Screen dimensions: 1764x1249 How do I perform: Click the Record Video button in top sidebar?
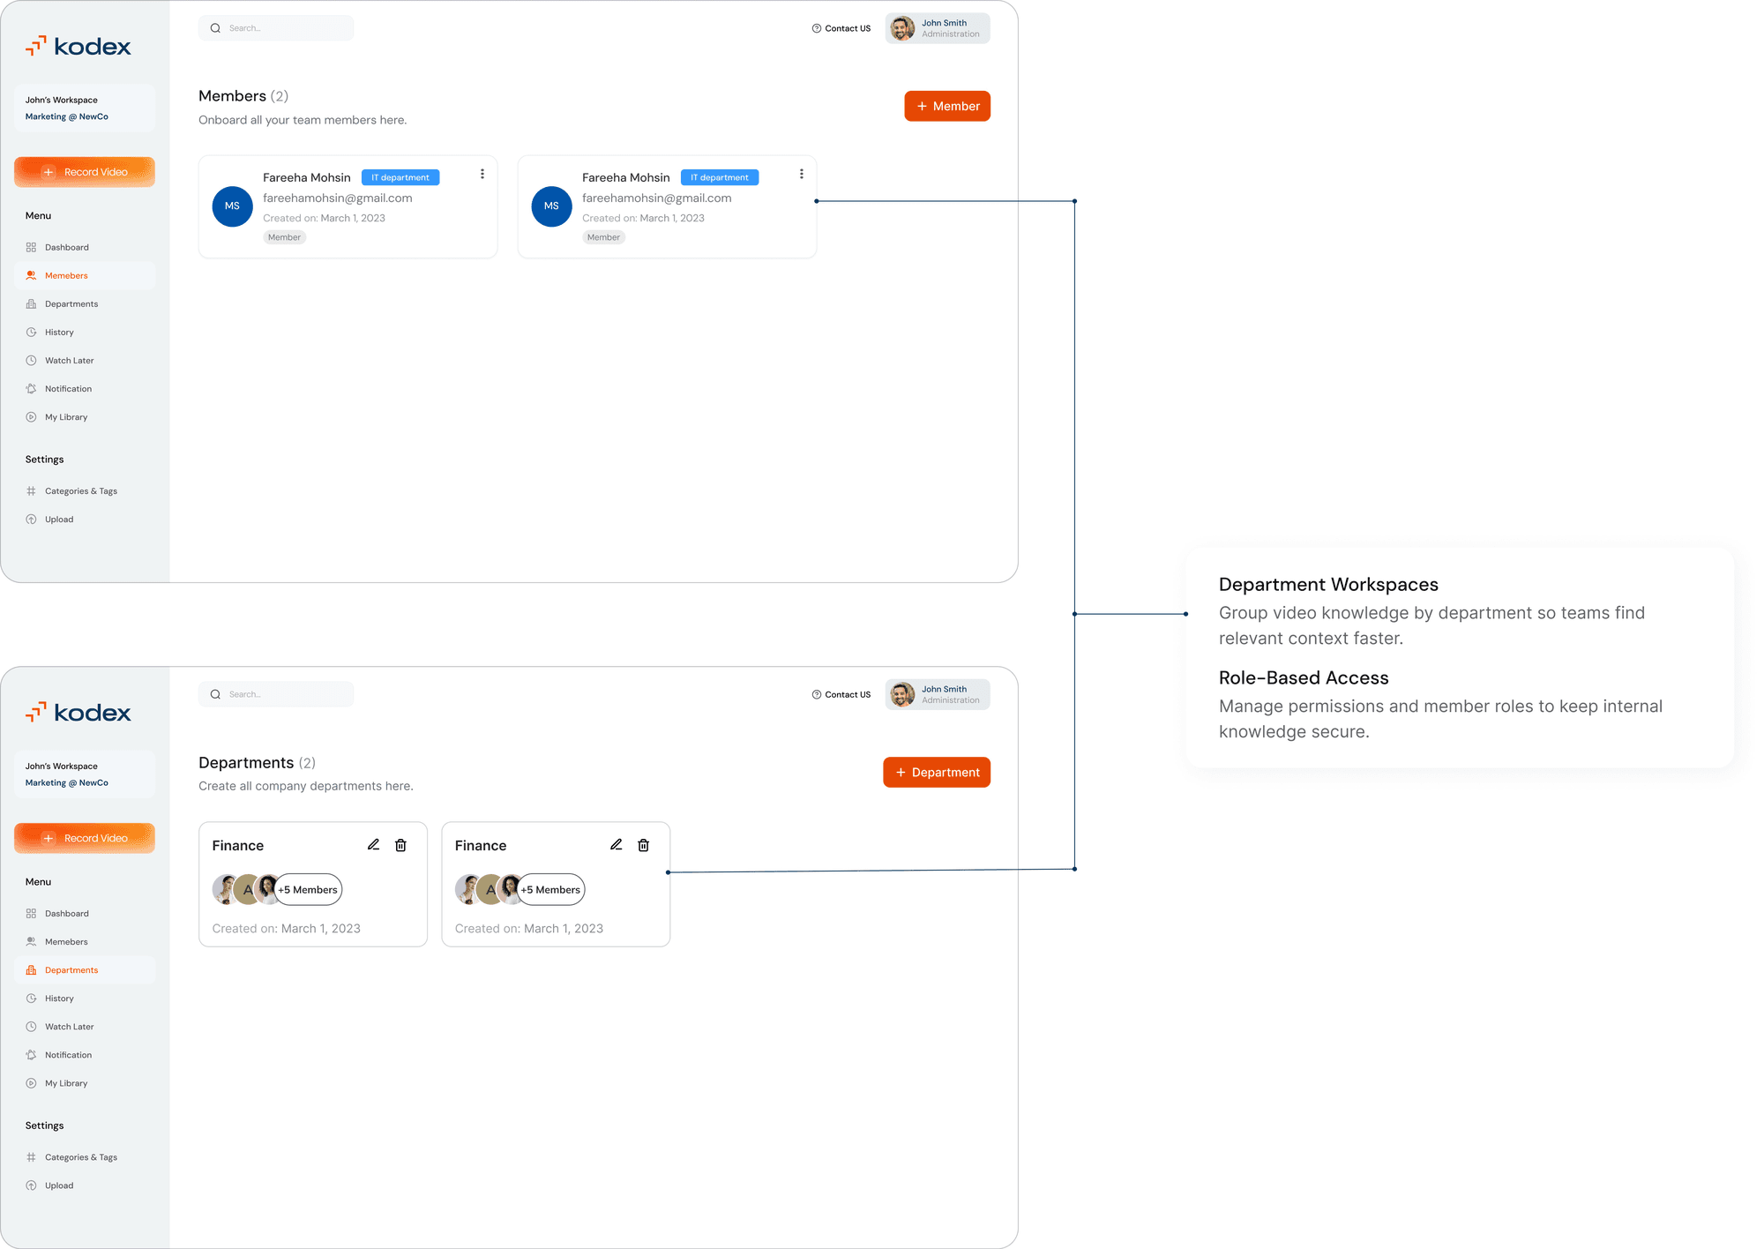[85, 172]
